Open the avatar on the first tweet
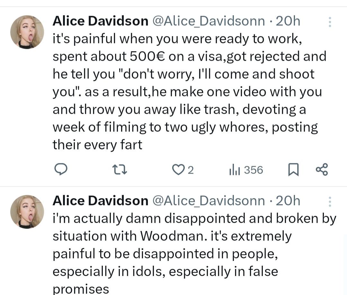 [x=27, y=32]
